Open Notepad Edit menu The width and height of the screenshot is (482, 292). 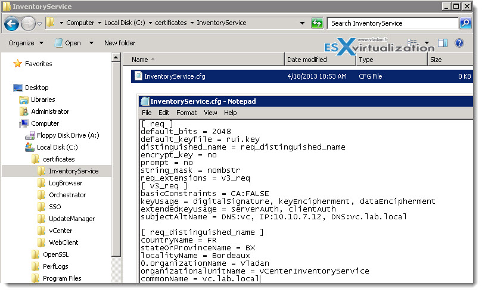click(x=164, y=113)
